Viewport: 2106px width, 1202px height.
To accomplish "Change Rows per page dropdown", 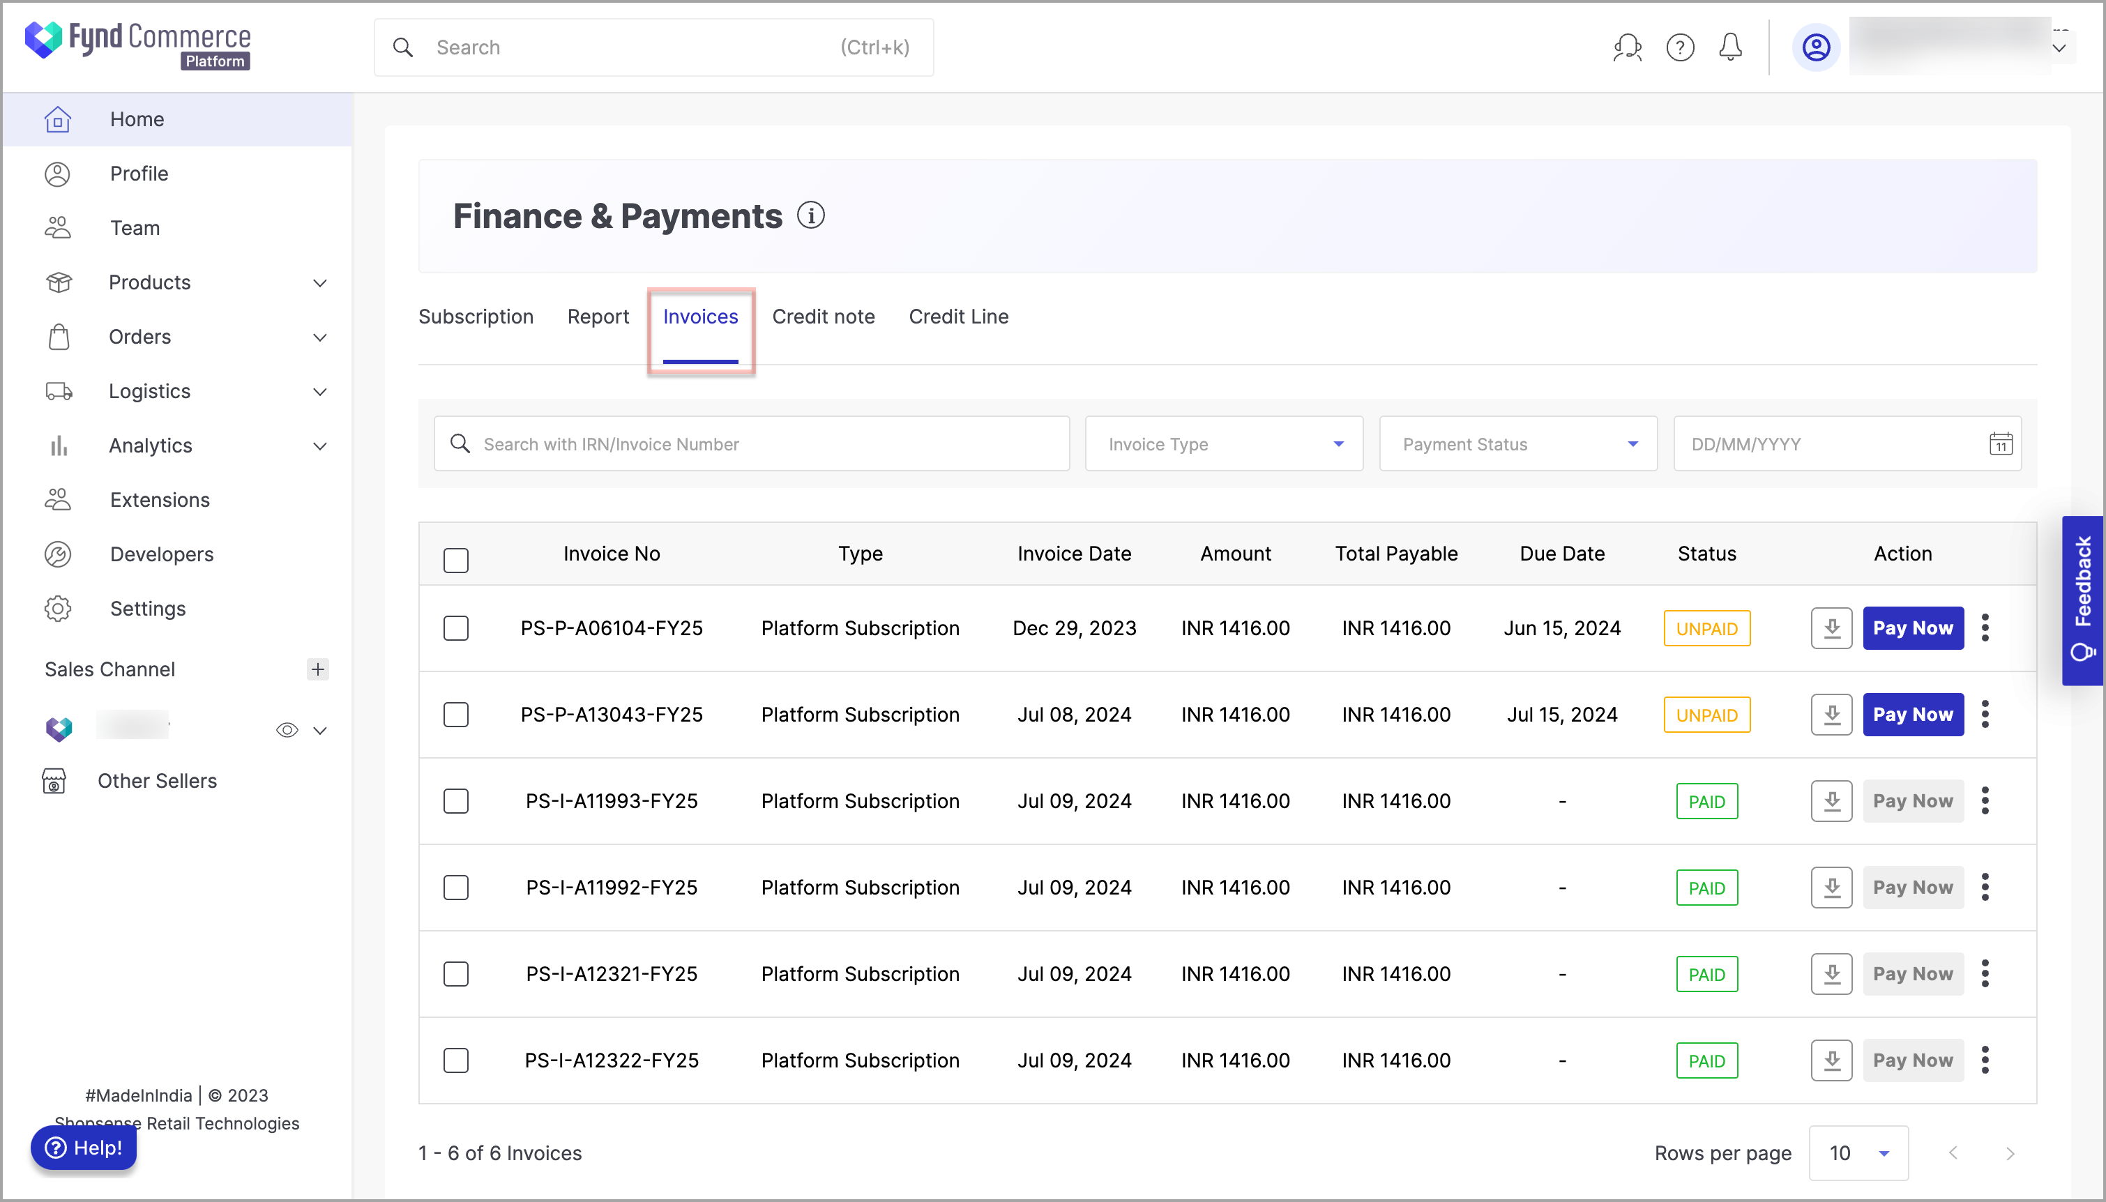I will coord(1858,1153).
